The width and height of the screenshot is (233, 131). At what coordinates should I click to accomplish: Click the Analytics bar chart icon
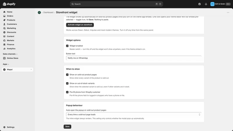point(4,49)
